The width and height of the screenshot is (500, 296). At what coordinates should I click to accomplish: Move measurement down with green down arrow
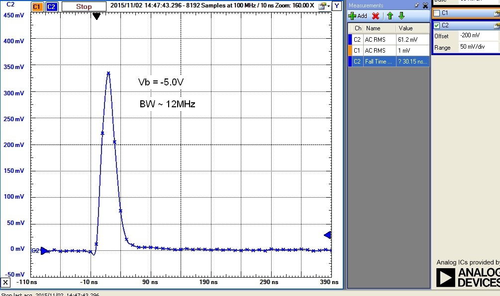[401, 16]
